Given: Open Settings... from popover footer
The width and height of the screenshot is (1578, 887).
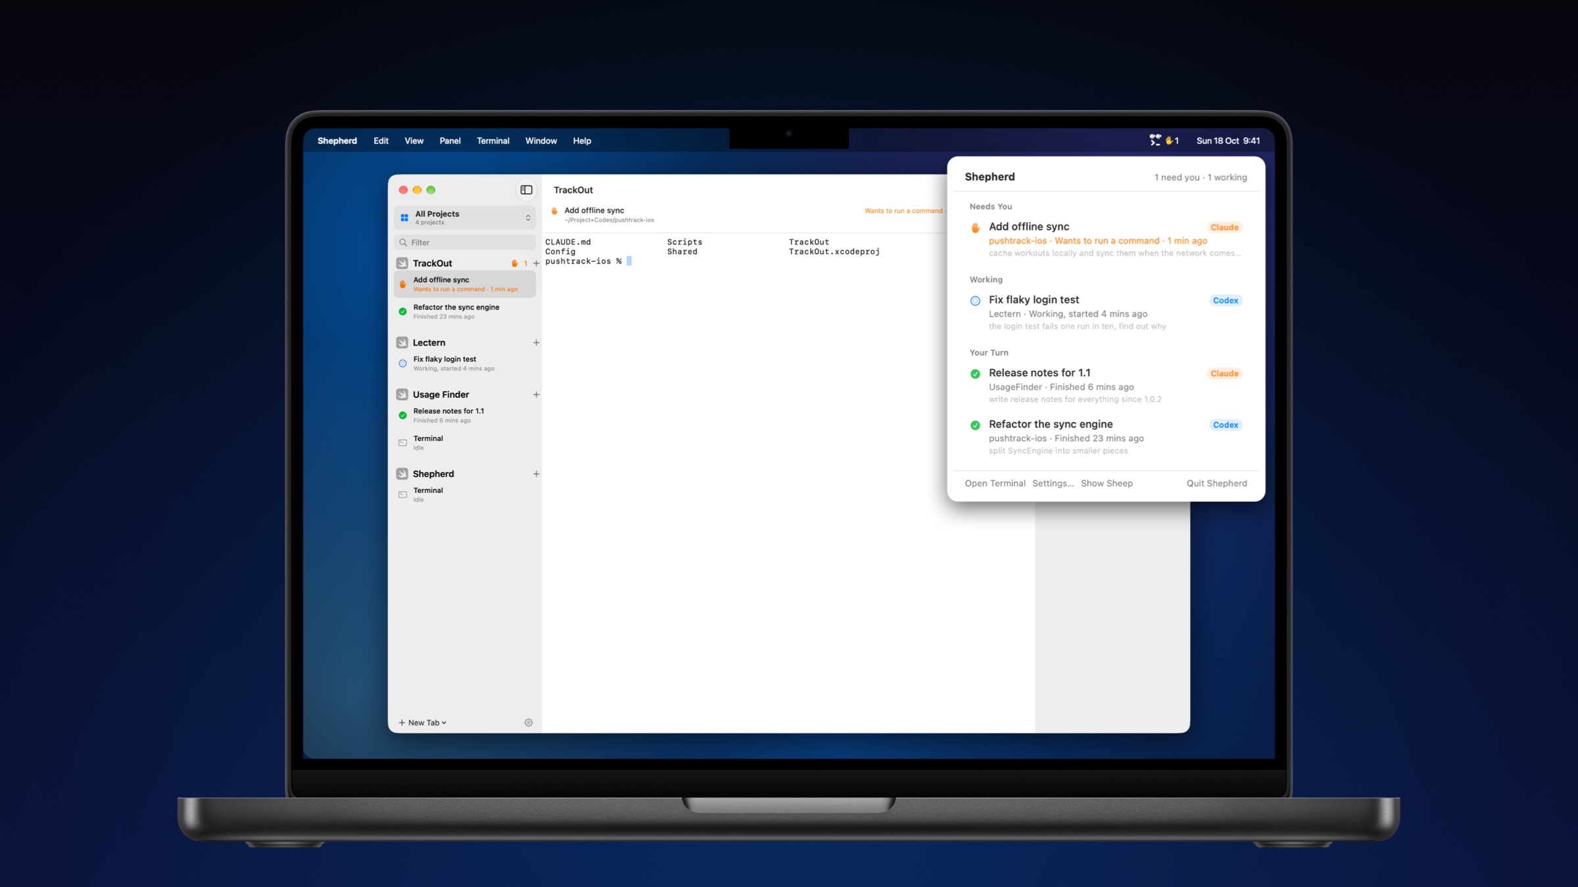Looking at the screenshot, I should coord(1053,484).
